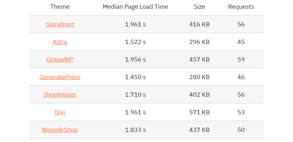Open the Divi theme link
The width and height of the screenshot is (293, 142).
click(x=60, y=112)
